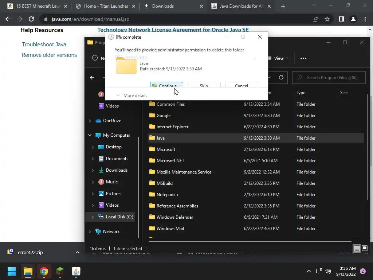This screenshot has width=373, height=280.
Task: Click Cancel in the delete permission dialog
Action: pos(242,85)
